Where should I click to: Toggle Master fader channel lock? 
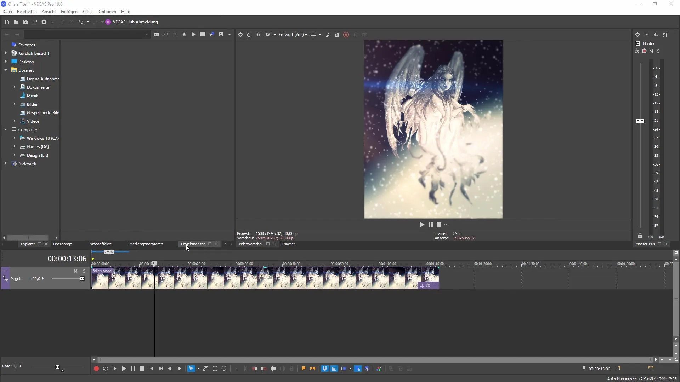pos(640,236)
